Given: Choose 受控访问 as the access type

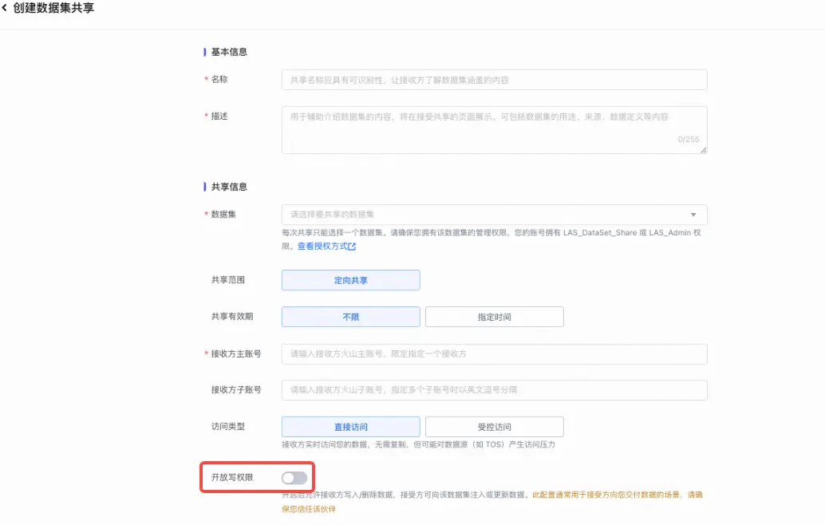Looking at the screenshot, I should 494,427.
